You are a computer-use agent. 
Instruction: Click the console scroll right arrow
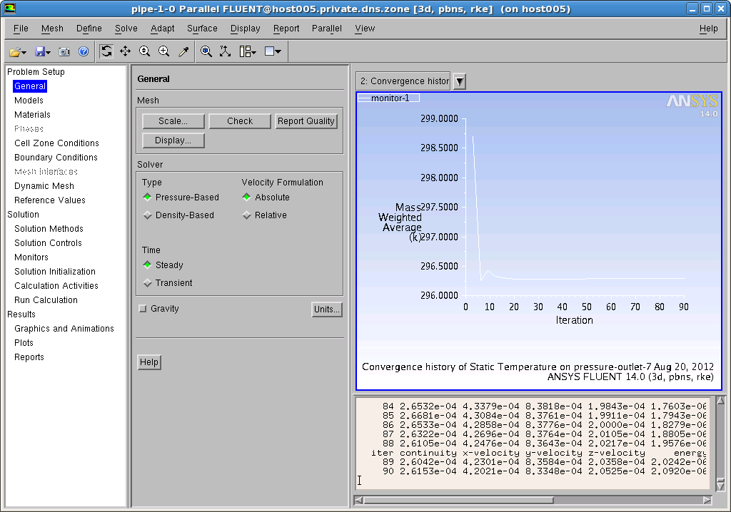pos(707,500)
